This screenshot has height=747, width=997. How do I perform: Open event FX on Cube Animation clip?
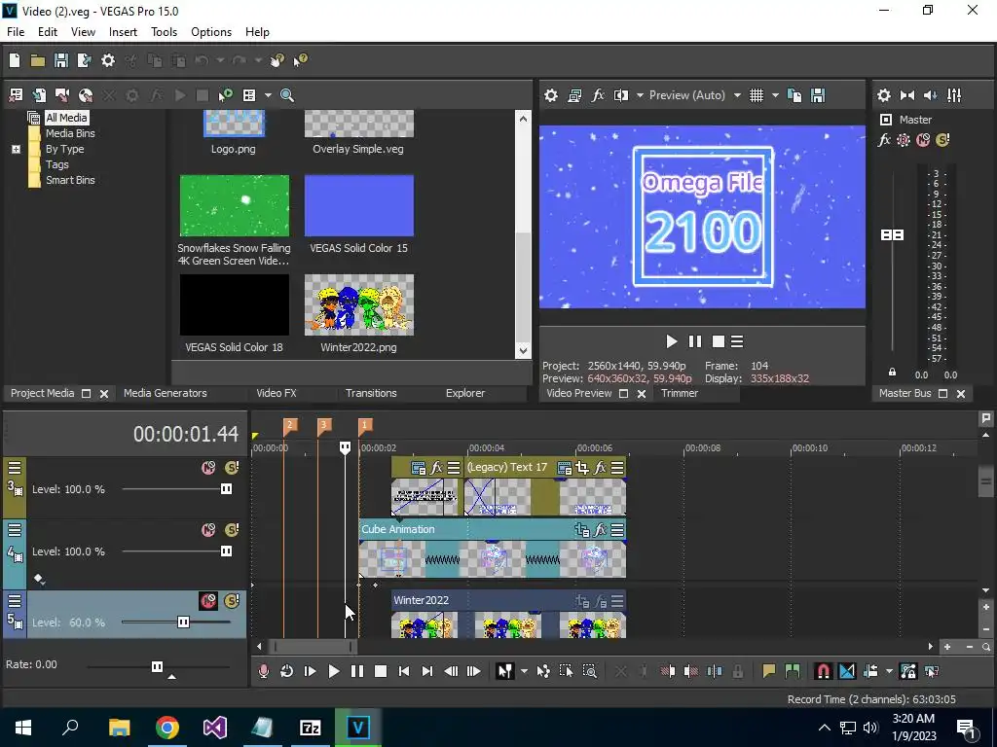(599, 530)
